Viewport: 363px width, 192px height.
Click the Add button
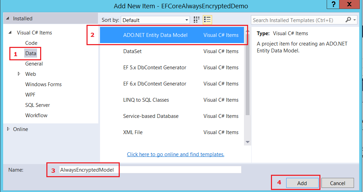click(x=302, y=183)
